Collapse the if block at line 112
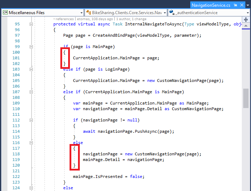Viewport: 251px width, 191px height. point(31,120)
